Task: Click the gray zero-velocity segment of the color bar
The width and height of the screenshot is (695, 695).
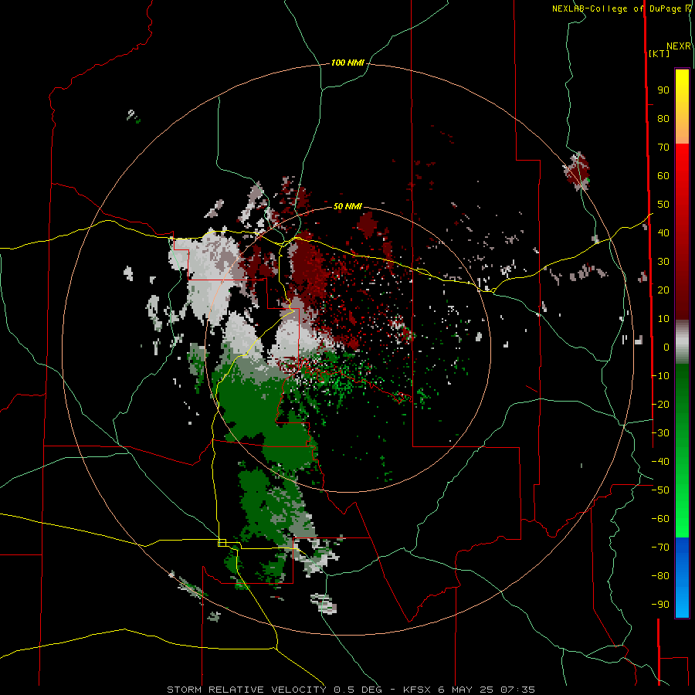Action: (682, 342)
